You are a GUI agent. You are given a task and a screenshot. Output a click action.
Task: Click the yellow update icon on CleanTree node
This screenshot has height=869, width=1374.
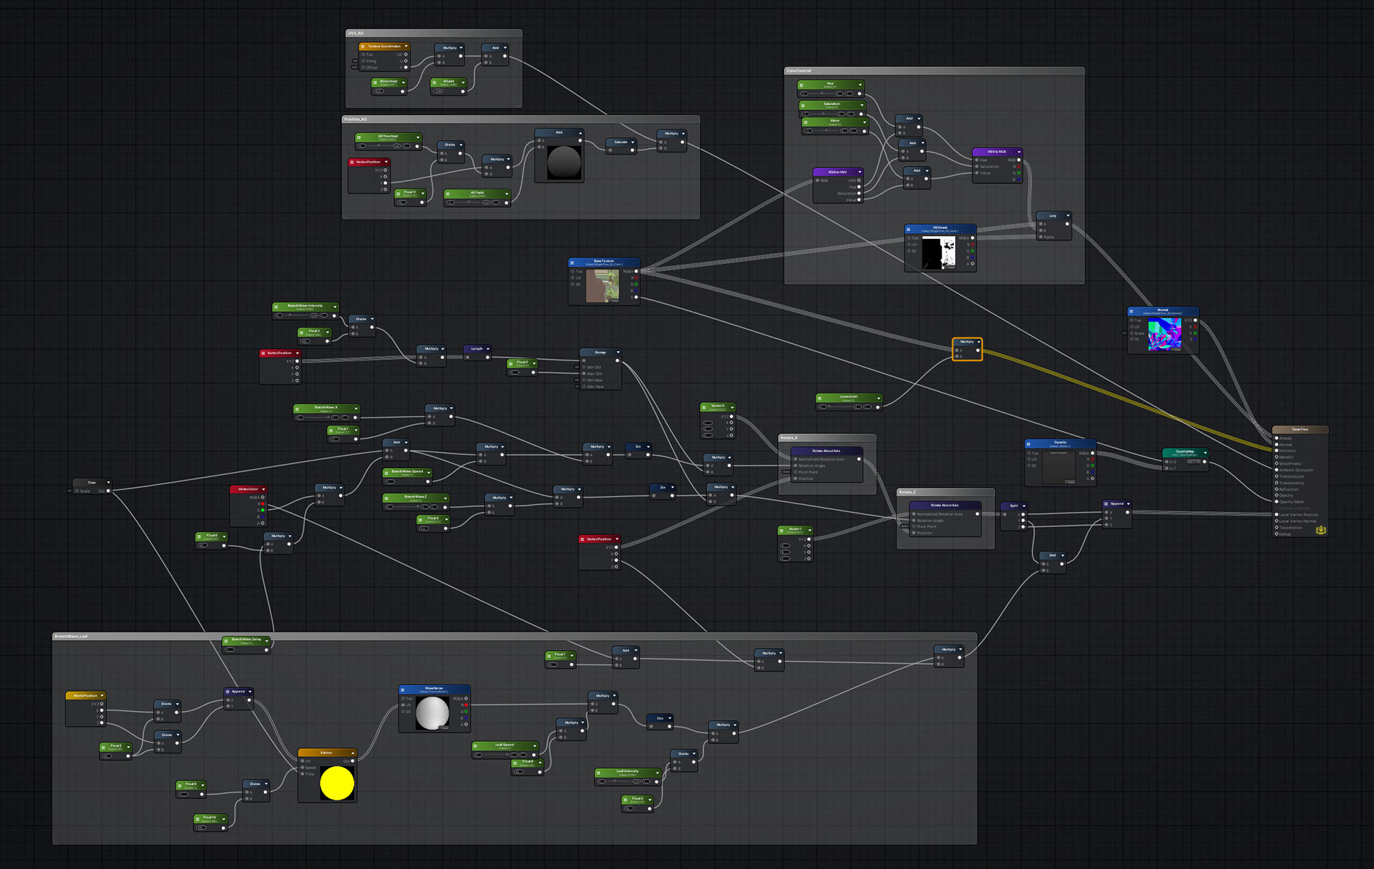tap(1321, 530)
